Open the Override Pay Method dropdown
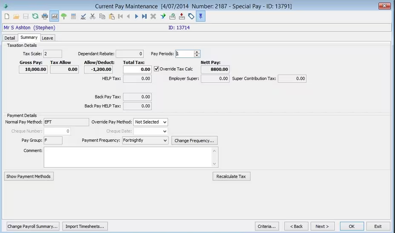Viewport: 395px width, 233px height. tap(164, 122)
